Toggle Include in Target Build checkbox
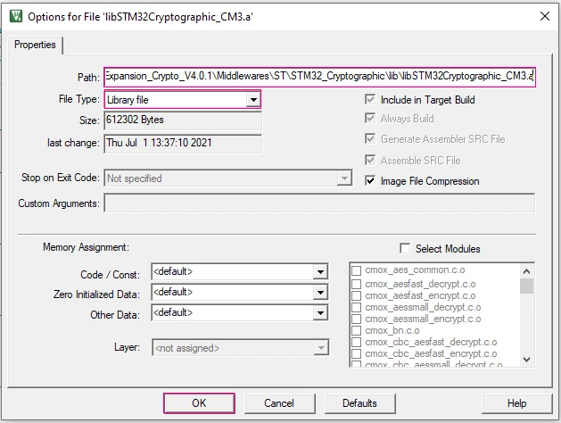Image resolution: width=561 pixels, height=423 pixels. (x=370, y=99)
